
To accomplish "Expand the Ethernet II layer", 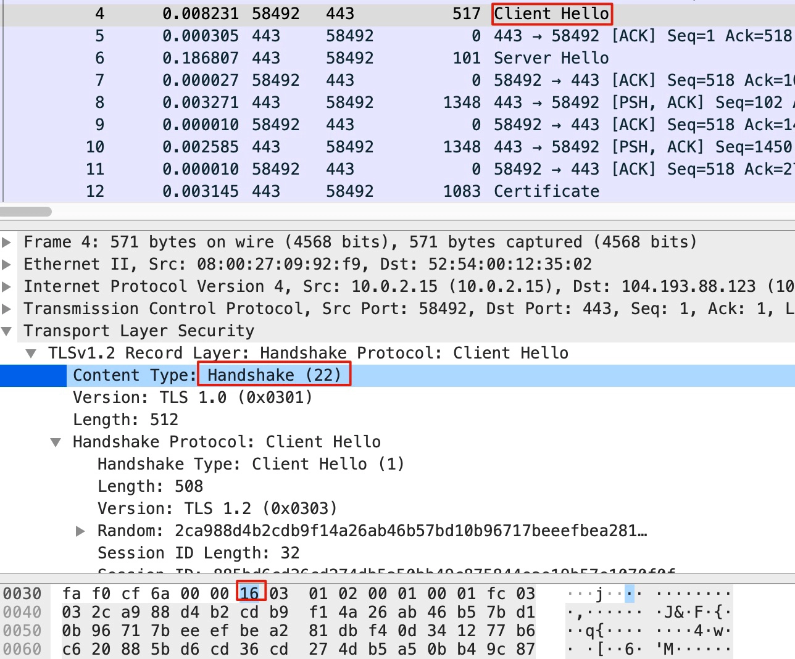I will (7, 265).
